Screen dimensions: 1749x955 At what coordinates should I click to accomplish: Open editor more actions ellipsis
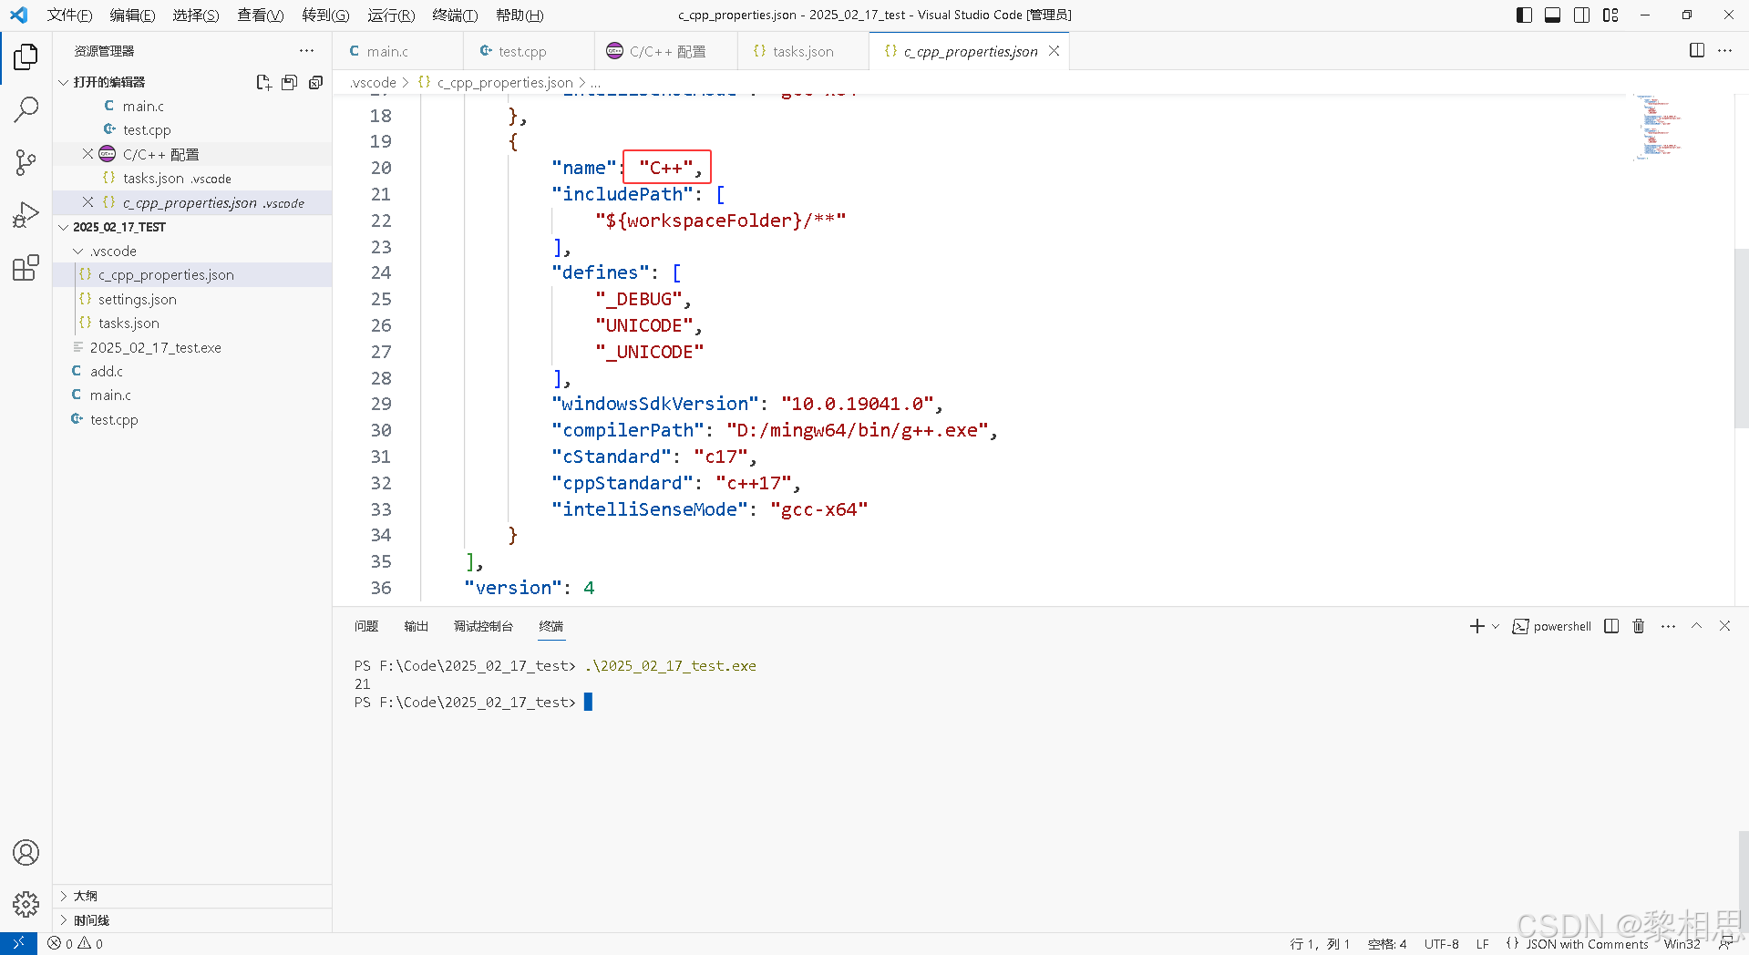(x=1724, y=51)
